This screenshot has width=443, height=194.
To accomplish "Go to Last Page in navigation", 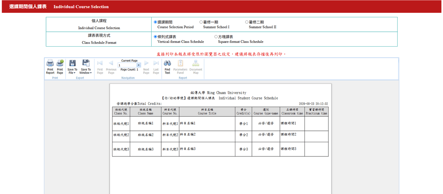I will point(156,67).
